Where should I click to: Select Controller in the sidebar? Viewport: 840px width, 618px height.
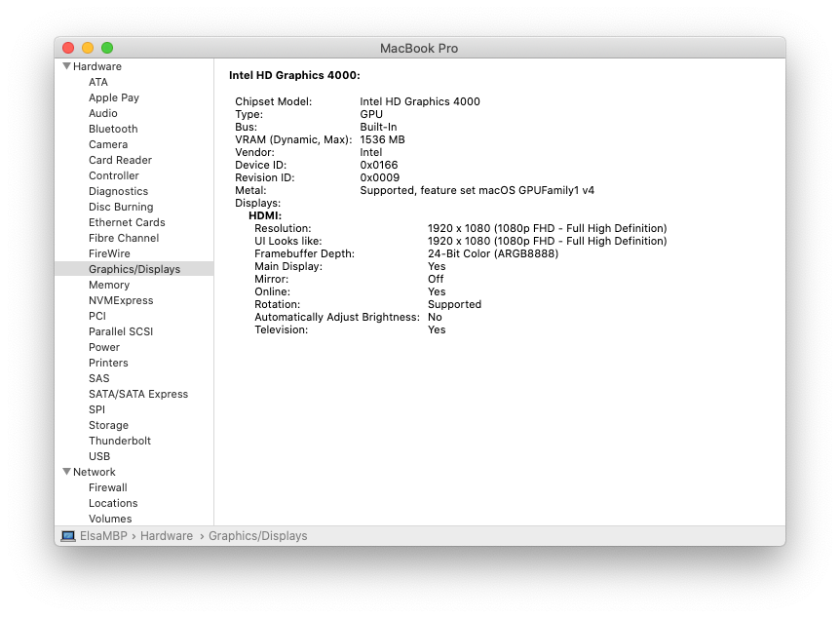[x=114, y=175]
